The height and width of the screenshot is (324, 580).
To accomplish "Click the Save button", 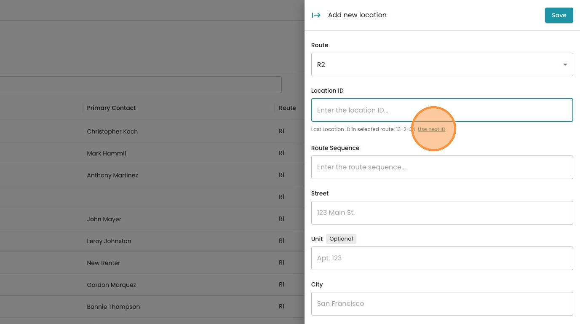I will click(559, 15).
